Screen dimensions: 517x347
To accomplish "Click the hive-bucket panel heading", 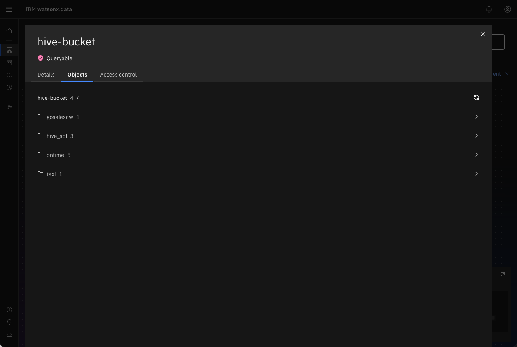I will (x=66, y=42).
